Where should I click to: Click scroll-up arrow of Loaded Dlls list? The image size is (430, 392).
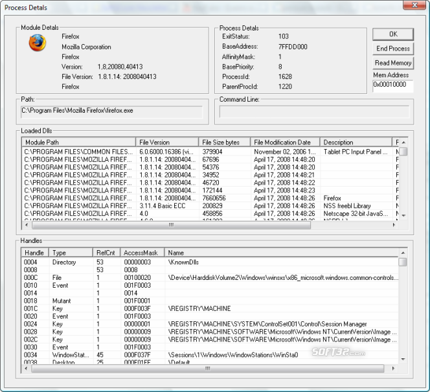[x=403, y=143]
